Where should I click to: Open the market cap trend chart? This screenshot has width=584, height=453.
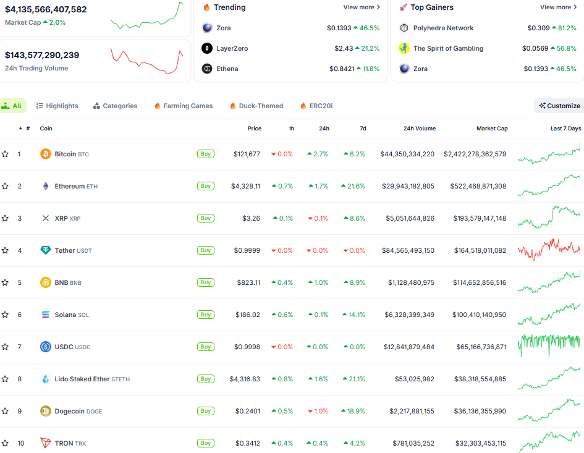tap(146, 15)
